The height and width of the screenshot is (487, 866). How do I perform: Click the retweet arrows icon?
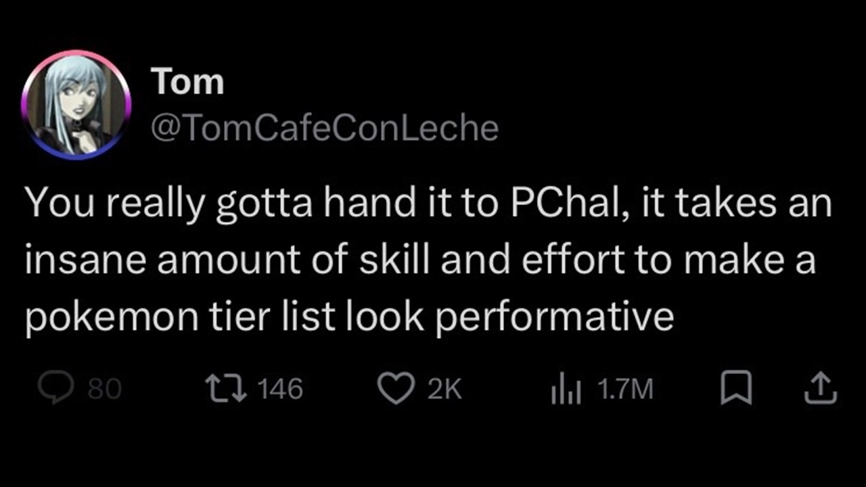click(225, 388)
